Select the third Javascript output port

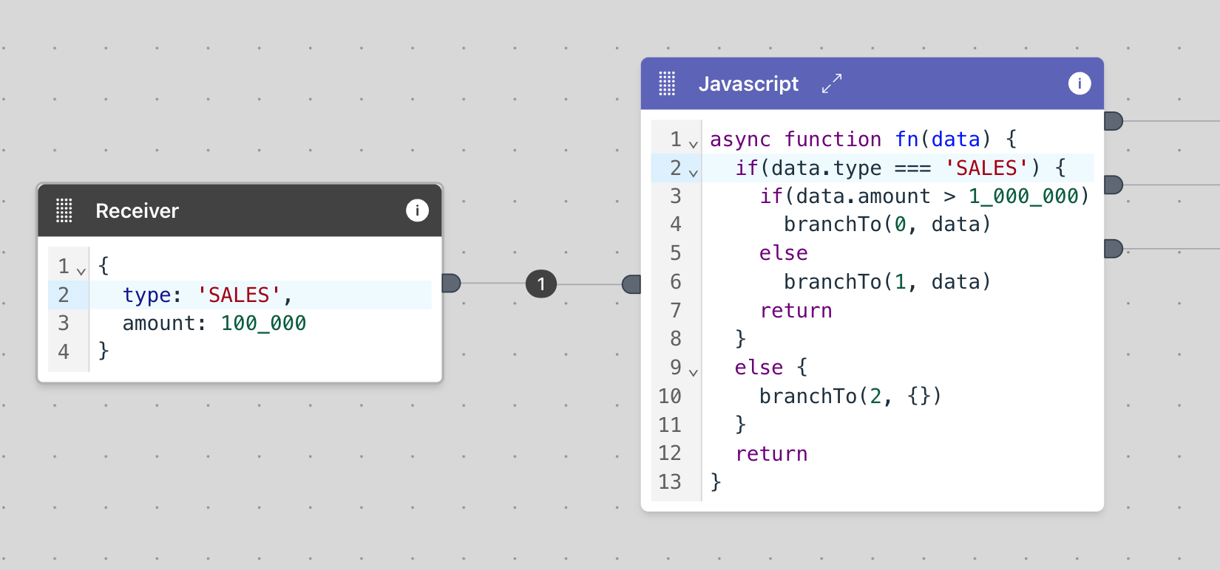click(x=1113, y=249)
